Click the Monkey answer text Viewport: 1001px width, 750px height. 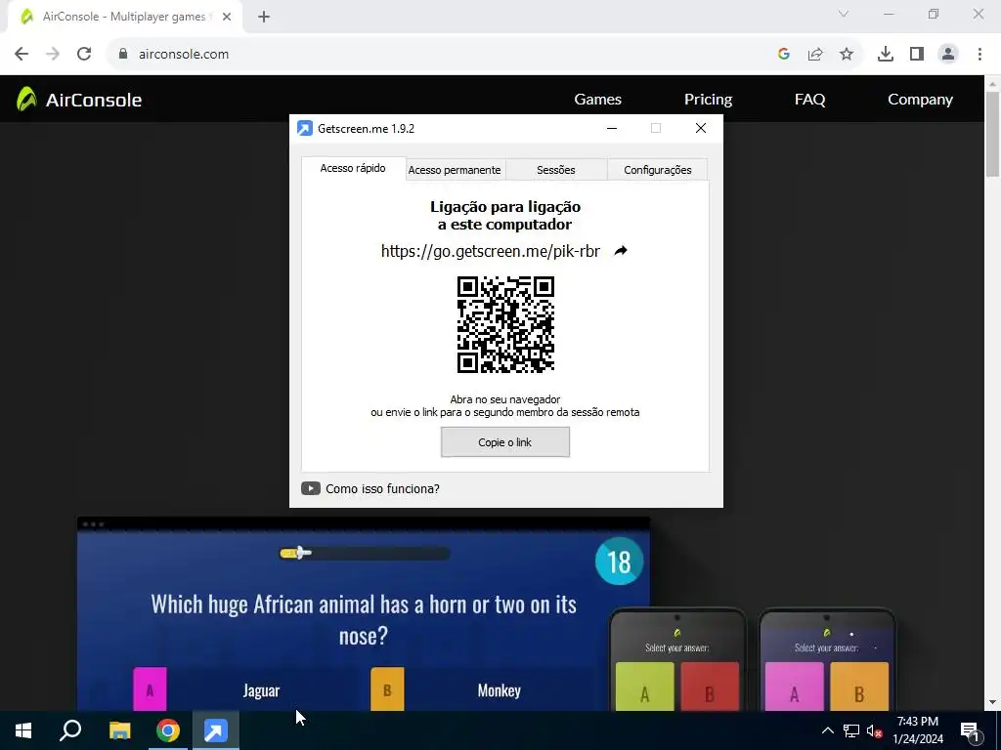(500, 690)
